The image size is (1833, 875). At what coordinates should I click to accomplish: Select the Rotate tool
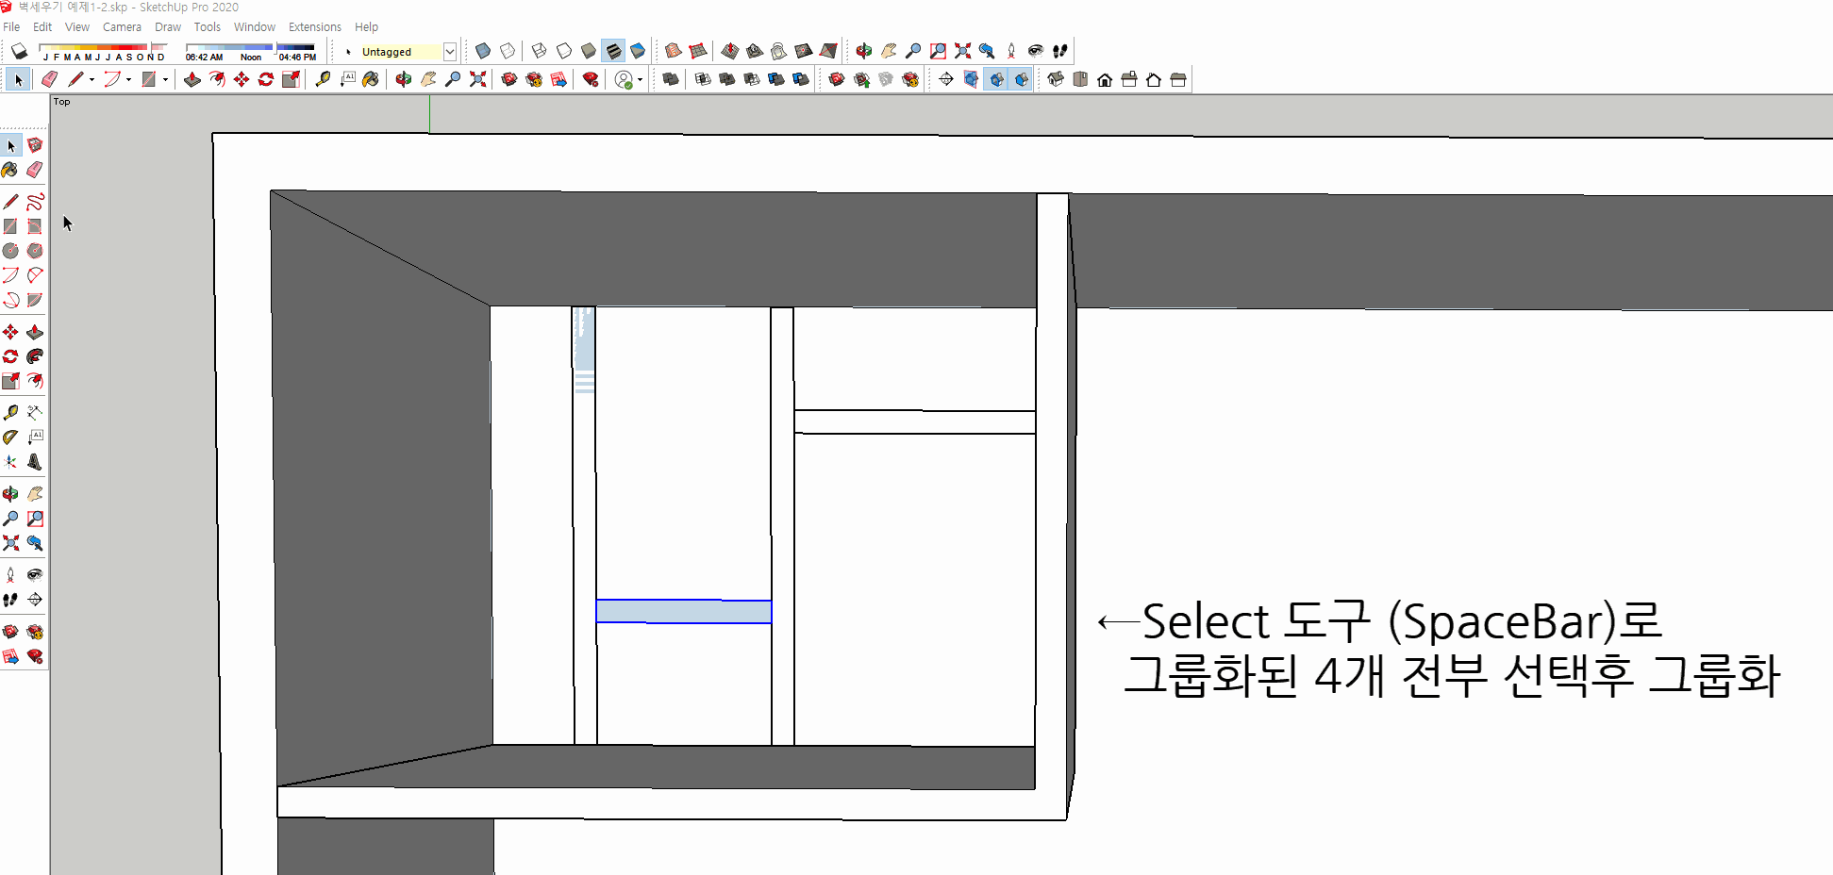tap(11, 355)
